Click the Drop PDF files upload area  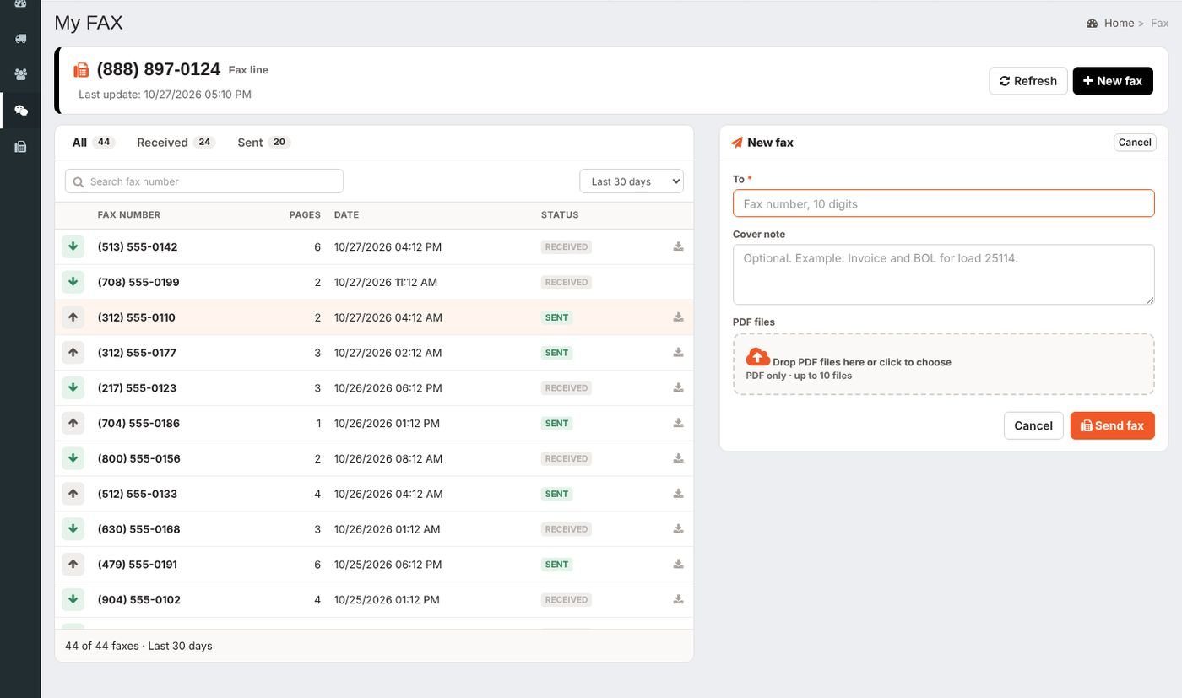pyautogui.click(x=944, y=365)
